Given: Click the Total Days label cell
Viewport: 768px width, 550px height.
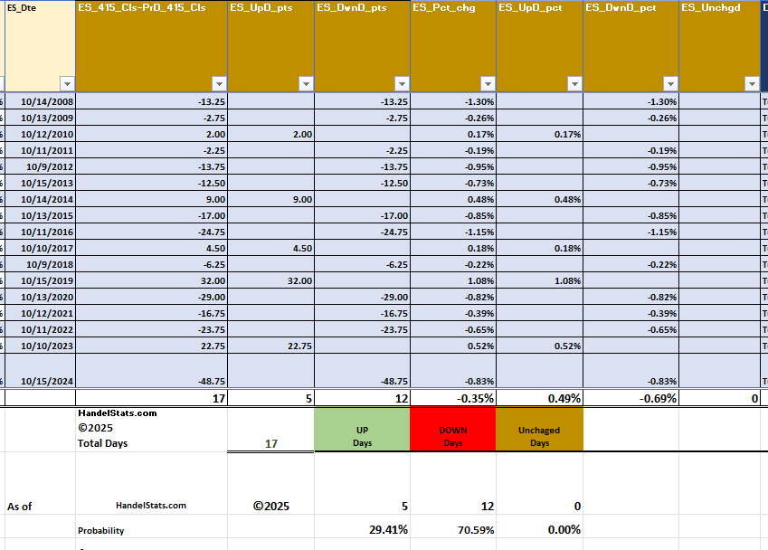Looking at the screenshot, I should point(101,443).
